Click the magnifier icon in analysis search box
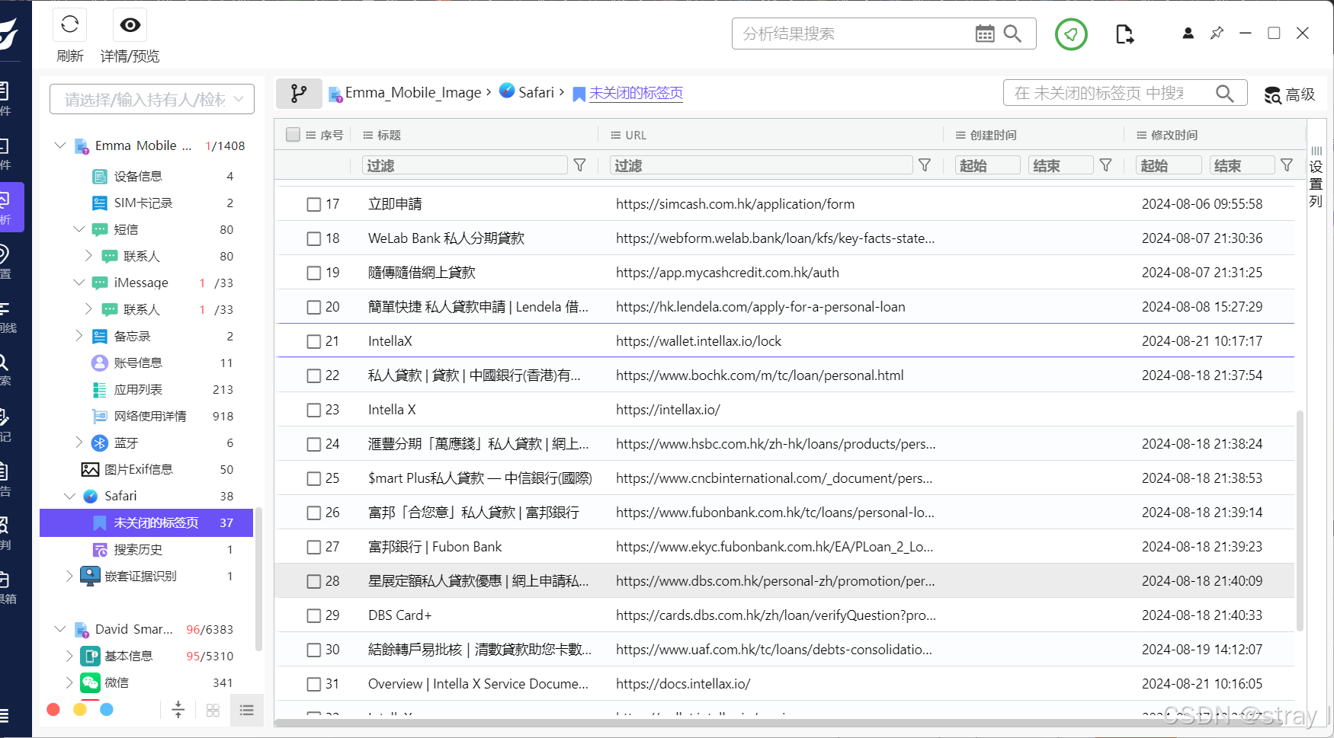Screen dimensions: 1334x738 [1012, 34]
